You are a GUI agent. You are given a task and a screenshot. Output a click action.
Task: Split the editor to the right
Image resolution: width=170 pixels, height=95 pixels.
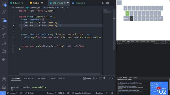[x=107, y=3]
